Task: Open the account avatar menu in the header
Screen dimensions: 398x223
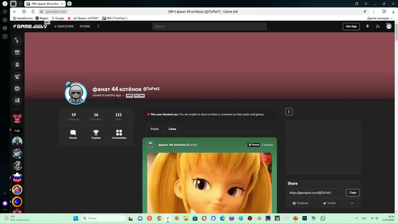Action: point(389,26)
